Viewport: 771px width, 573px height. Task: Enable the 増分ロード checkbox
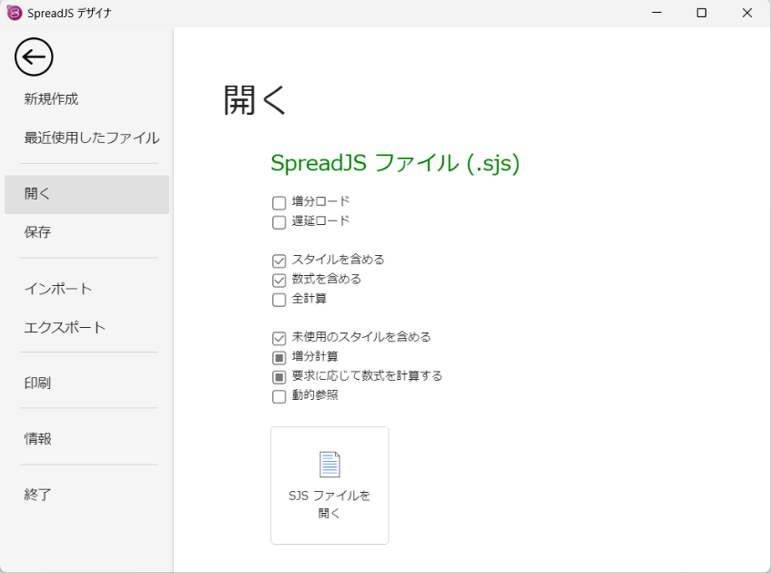[279, 202]
